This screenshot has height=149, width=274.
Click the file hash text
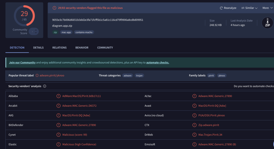point(98,20)
